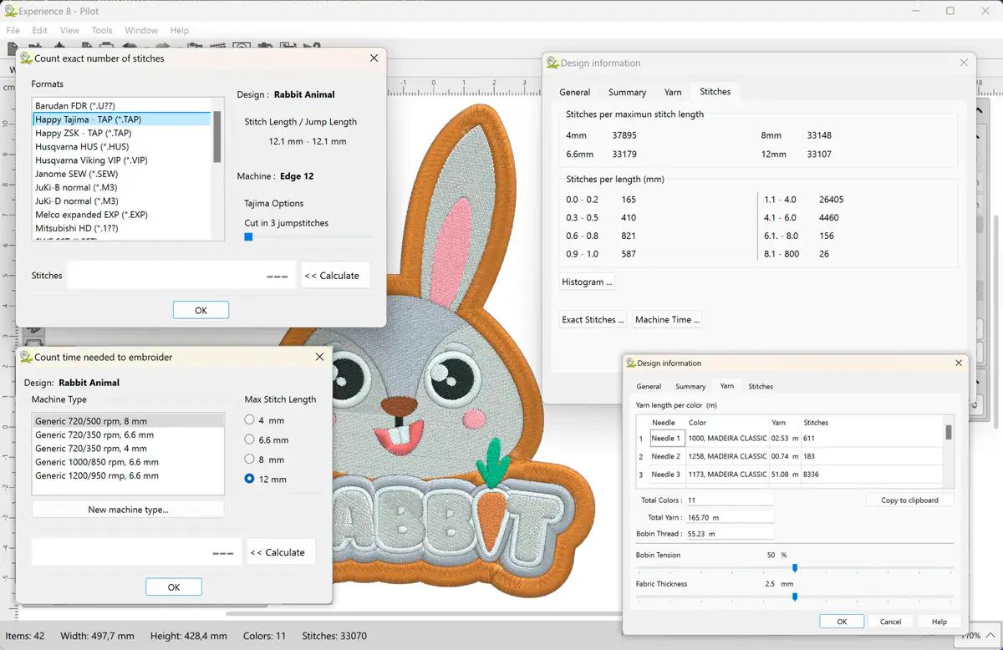Calculate exact number of stitches
This screenshot has height=650, width=1003.
335,276
